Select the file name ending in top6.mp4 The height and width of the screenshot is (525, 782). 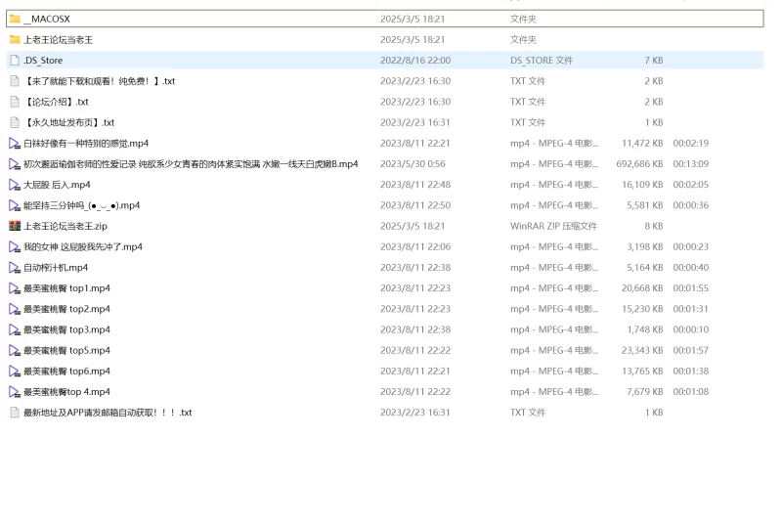pyautogui.click(x=66, y=372)
